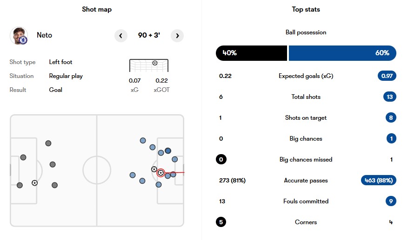This screenshot has width=408, height=240.
Task: Select the leftmost blue shot dot
Action: pyautogui.click(x=133, y=175)
